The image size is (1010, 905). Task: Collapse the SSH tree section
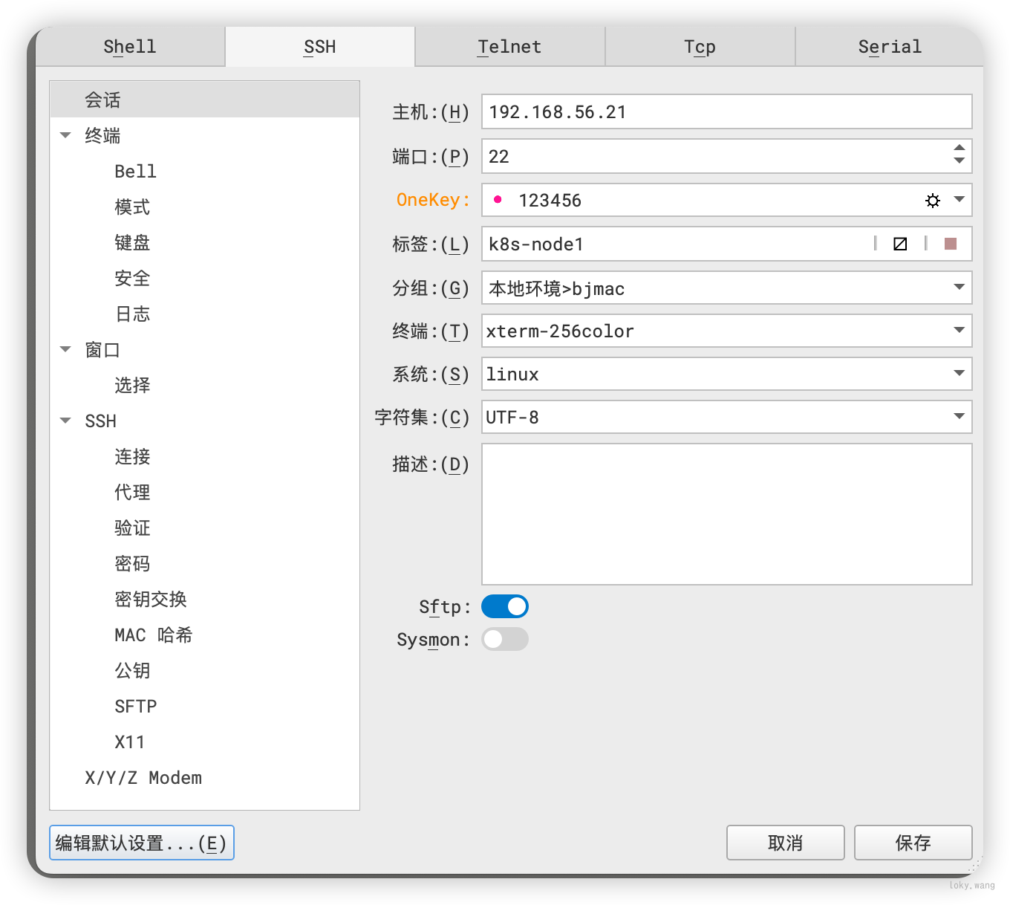65,421
